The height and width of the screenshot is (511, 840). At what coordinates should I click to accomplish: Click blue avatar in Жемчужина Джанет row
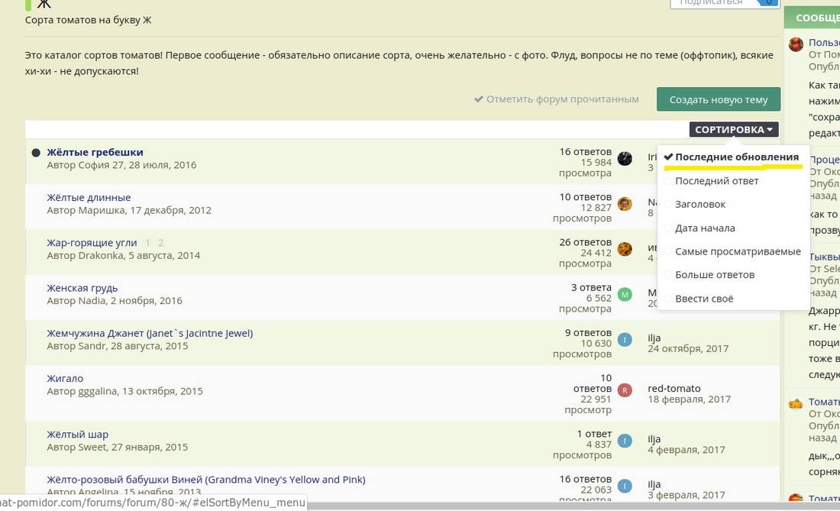pos(625,339)
